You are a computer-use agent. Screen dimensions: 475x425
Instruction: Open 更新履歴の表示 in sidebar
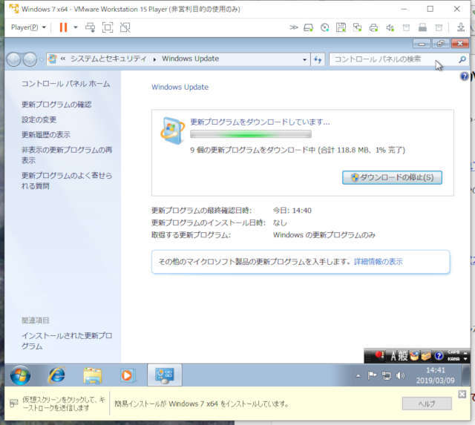46,134
